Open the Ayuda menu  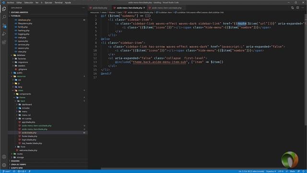[68, 2]
